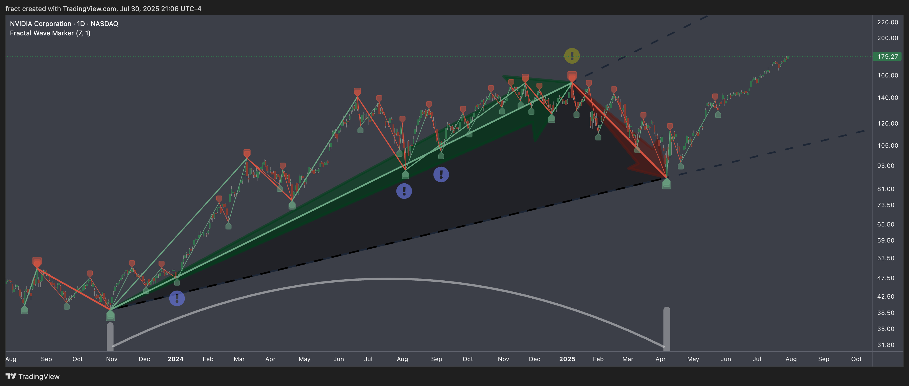Click the blue exclamation icon under September 2024 price action

click(441, 174)
